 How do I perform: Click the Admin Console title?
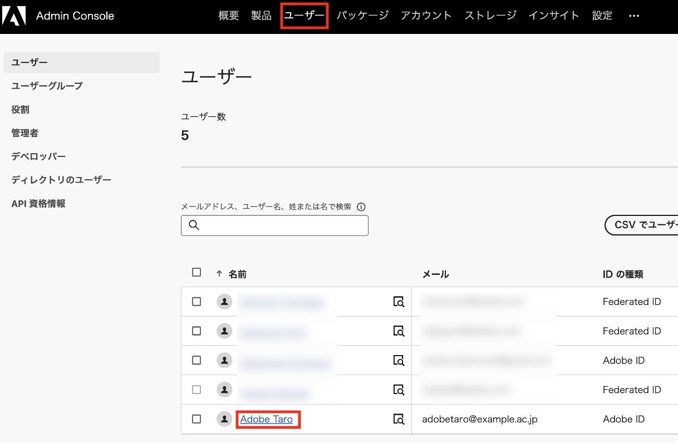pyautogui.click(x=75, y=16)
